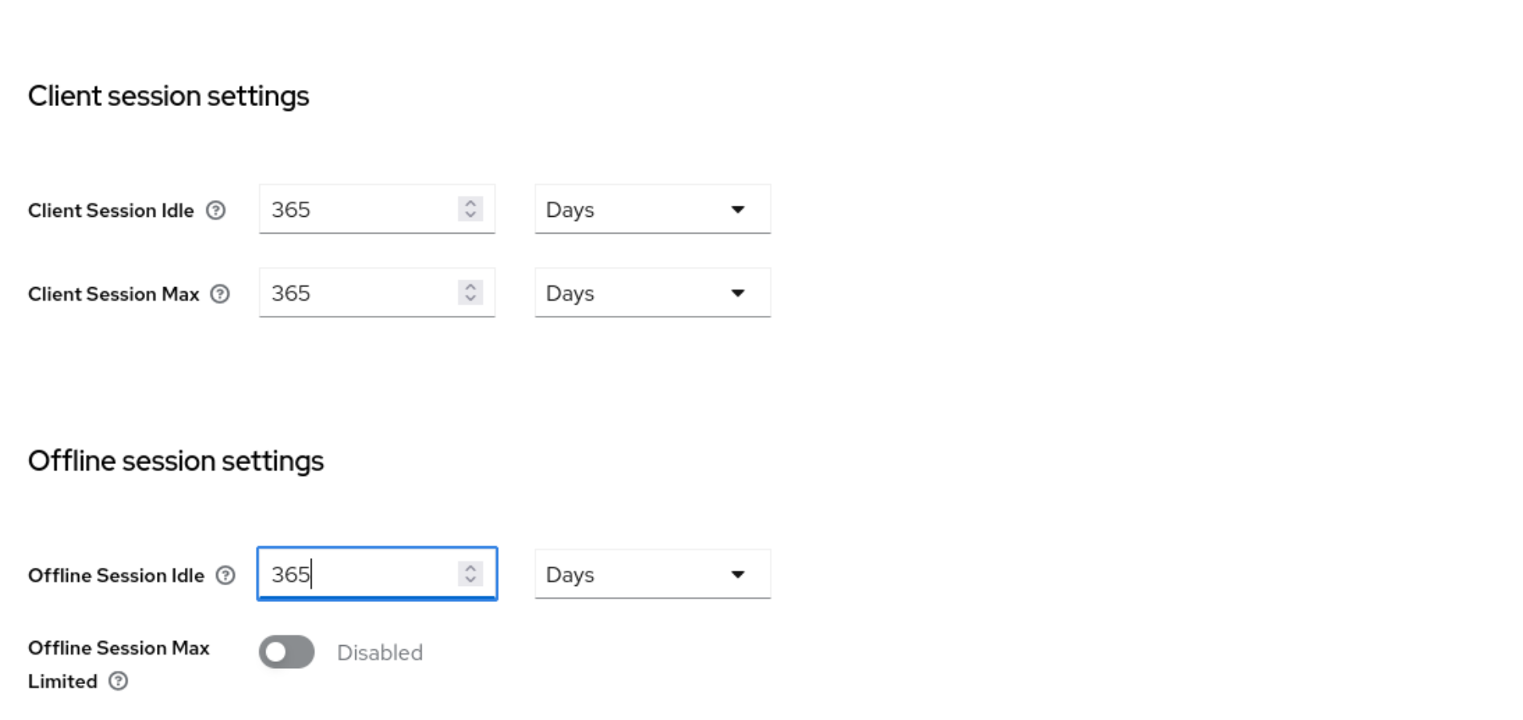
Task: Open the Offline Session Idle help tooltip
Action: 226,575
